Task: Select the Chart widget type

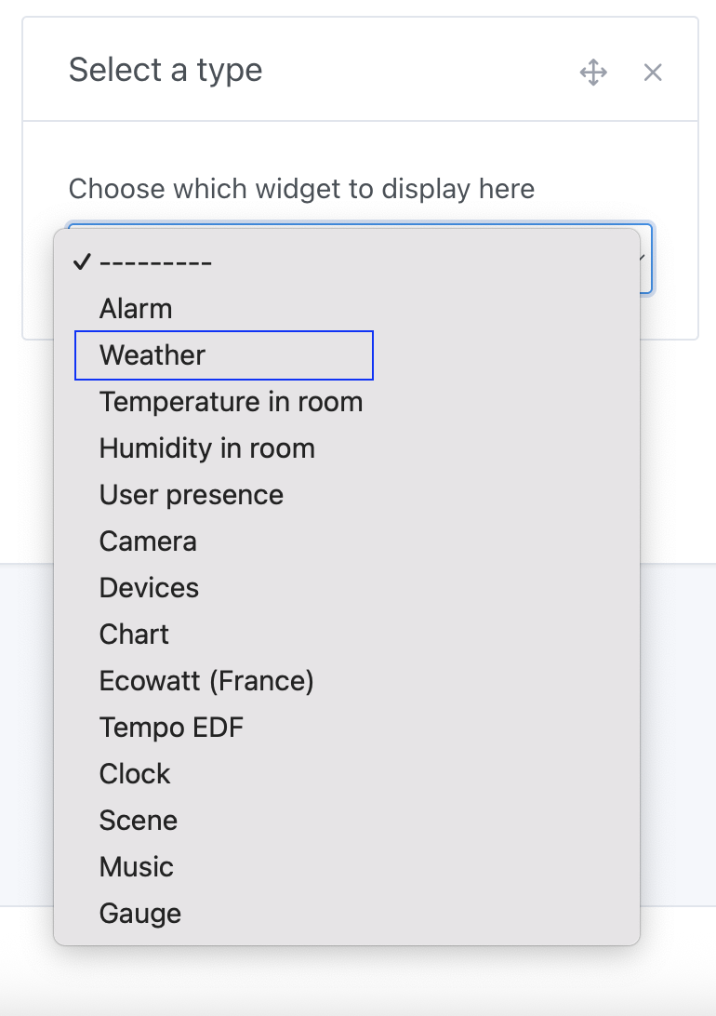Action: coord(134,634)
